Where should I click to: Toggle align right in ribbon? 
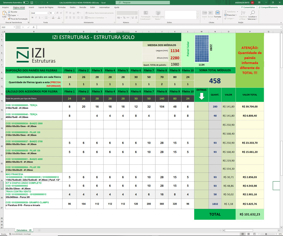coord(74,18)
